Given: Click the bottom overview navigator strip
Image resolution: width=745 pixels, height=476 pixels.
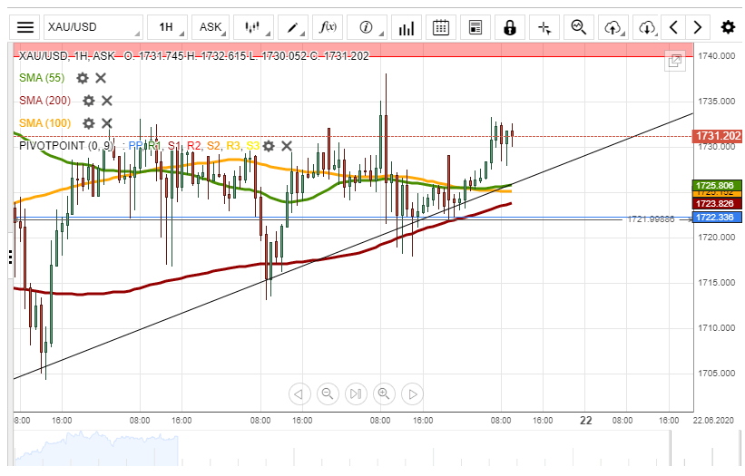Looking at the screenshot, I should tap(363, 452).
